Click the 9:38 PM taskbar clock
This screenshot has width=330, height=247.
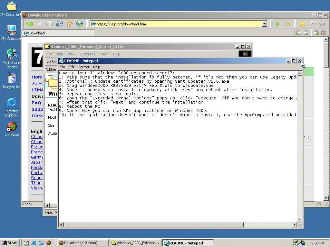(317, 243)
